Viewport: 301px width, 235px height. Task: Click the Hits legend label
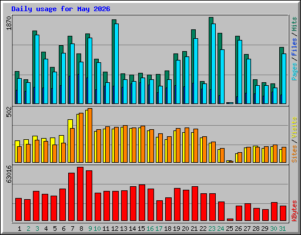point(295,24)
